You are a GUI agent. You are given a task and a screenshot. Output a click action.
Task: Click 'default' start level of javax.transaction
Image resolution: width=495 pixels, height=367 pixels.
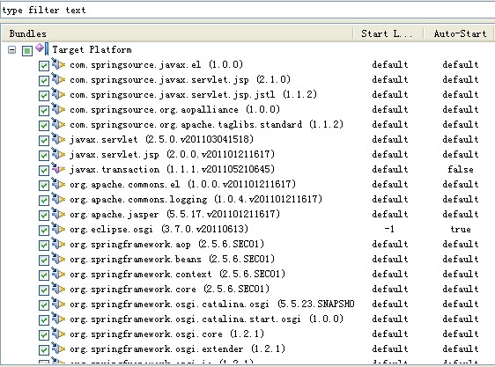pyautogui.click(x=390, y=170)
